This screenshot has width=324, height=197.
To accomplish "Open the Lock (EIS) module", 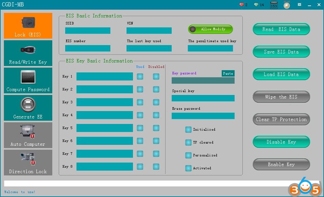I will [28, 26].
